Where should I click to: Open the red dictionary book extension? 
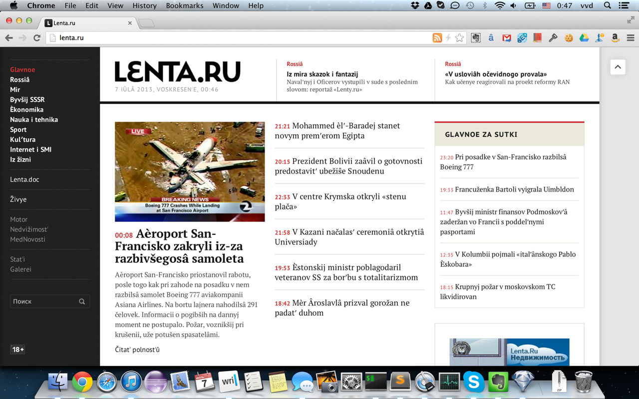click(538, 38)
